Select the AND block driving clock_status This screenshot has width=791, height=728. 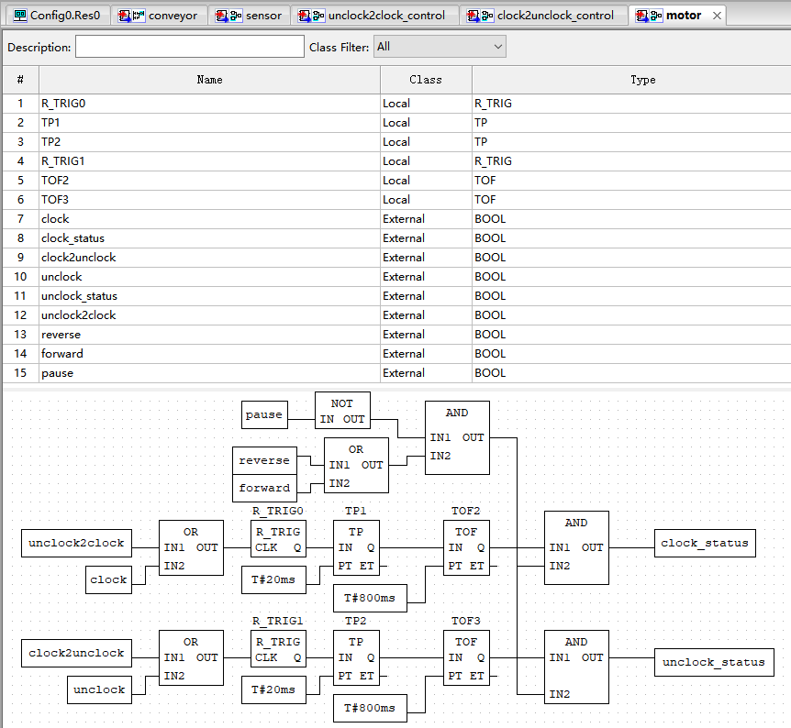coord(576,547)
